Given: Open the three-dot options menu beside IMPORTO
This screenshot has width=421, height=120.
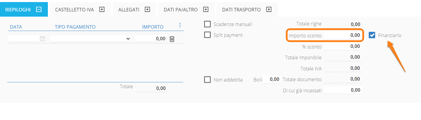Looking at the screenshot, I should click(x=180, y=25).
